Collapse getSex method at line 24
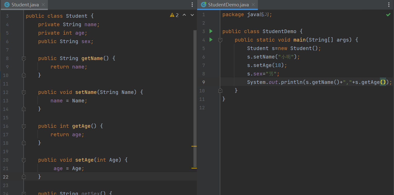394x195 pixels. [24, 193]
